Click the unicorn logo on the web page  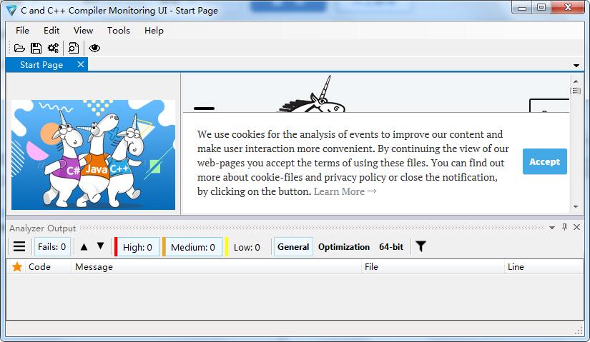[x=312, y=94]
